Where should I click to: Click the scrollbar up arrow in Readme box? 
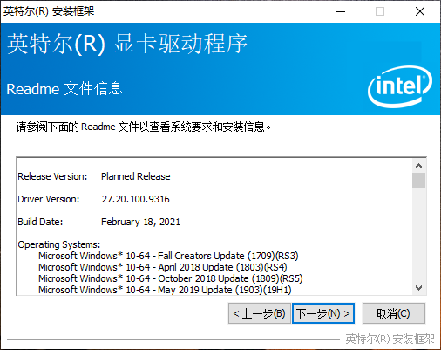pyautogui.click(x=418, y=166)
